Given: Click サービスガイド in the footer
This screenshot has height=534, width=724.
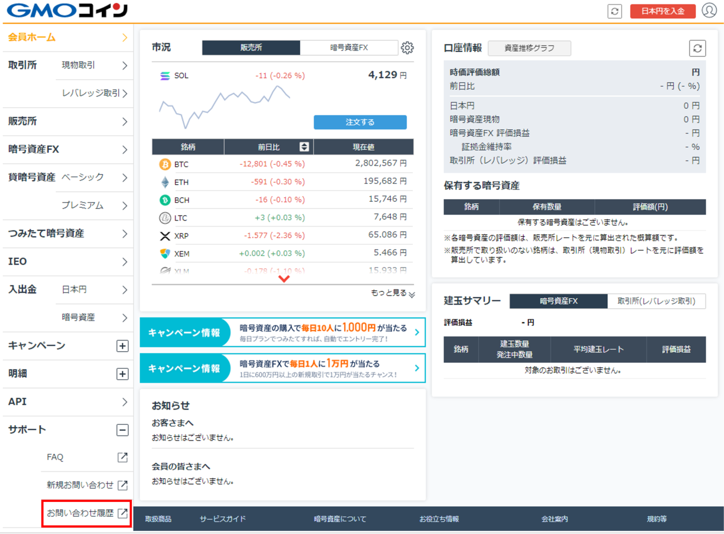Looking at the screenshot, I should click(x=222, y=519).
